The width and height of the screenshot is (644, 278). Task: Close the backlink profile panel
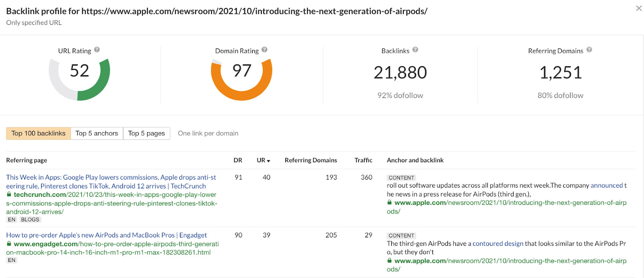point(639,8)
